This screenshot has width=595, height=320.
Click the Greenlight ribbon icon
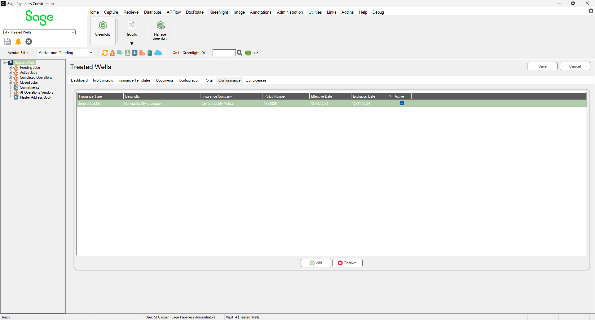pos(103,30)
